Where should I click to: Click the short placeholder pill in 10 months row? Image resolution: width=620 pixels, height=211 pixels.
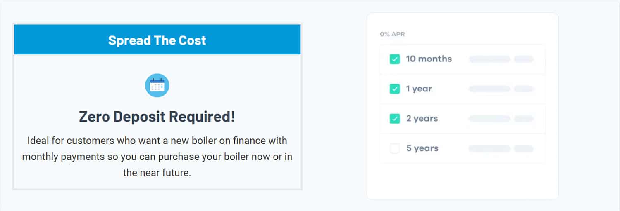pyautogui.click(x=524, y=59)
